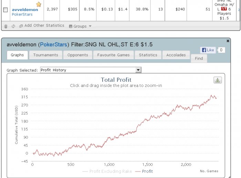241x178 pixels.
Task: Click the avveldemon player name link
Action: [25, 10]
